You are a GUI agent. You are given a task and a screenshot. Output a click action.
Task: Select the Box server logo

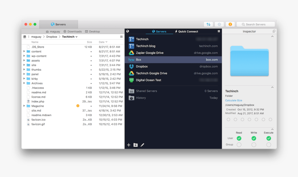pos(131,60)
